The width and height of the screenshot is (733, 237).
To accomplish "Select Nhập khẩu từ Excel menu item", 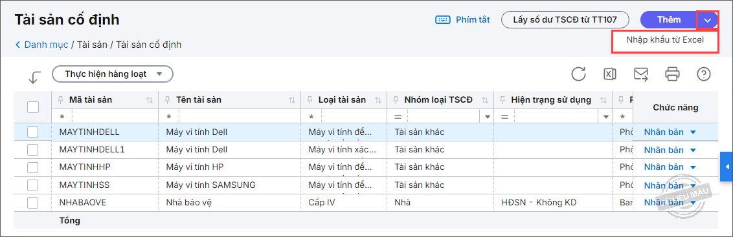I will click(665, 40).
